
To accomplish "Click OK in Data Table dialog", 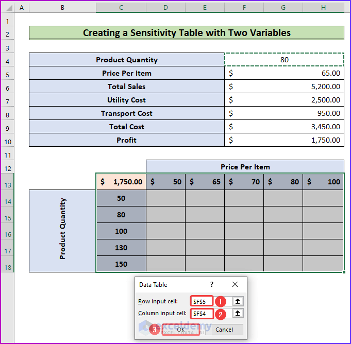I will pos(180,330).
